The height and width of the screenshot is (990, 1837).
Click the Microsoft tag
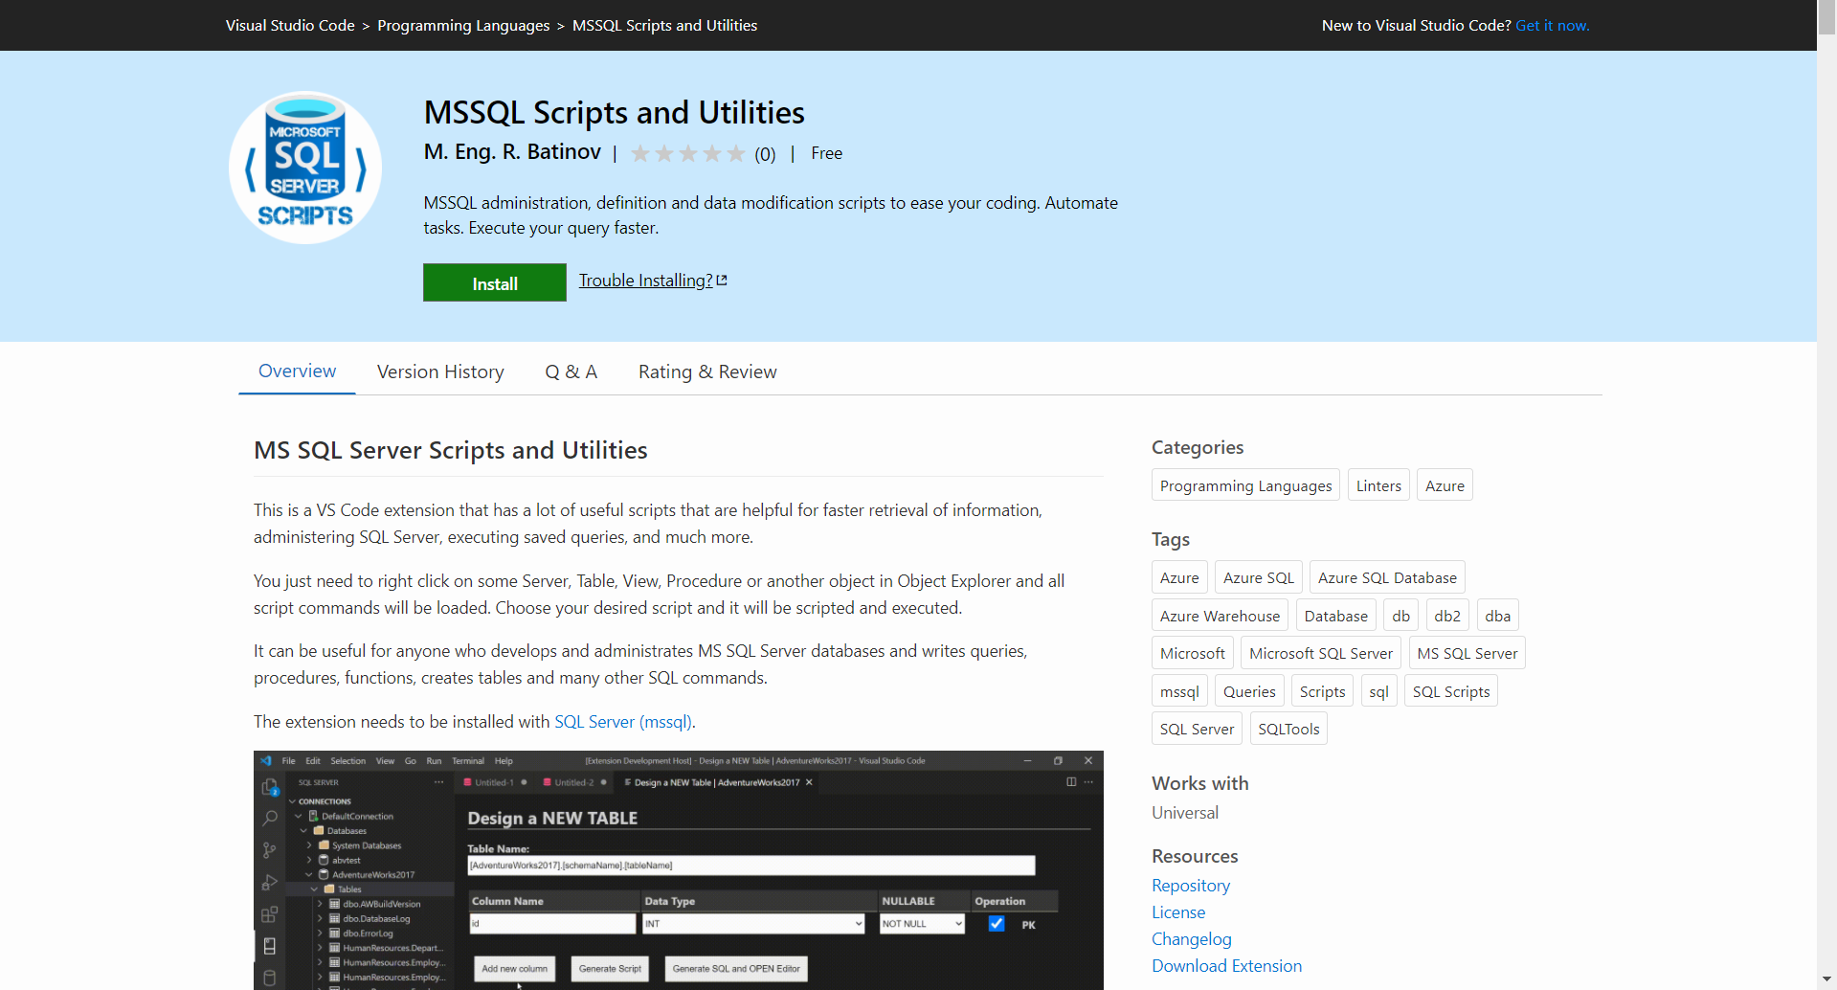(1192, 653)
